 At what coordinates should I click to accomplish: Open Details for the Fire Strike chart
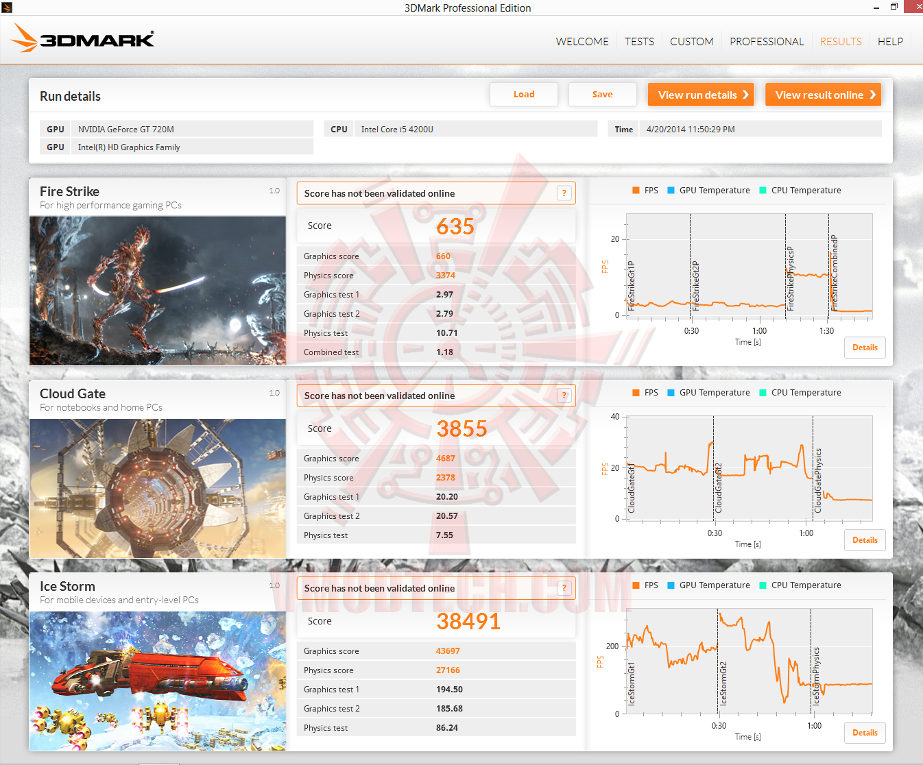coord(865,348)
